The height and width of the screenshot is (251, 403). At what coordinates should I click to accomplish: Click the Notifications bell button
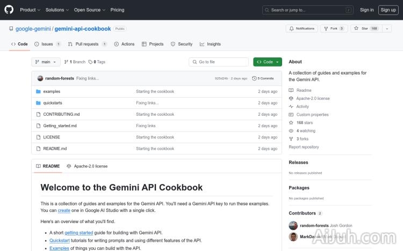click(302, 28)
